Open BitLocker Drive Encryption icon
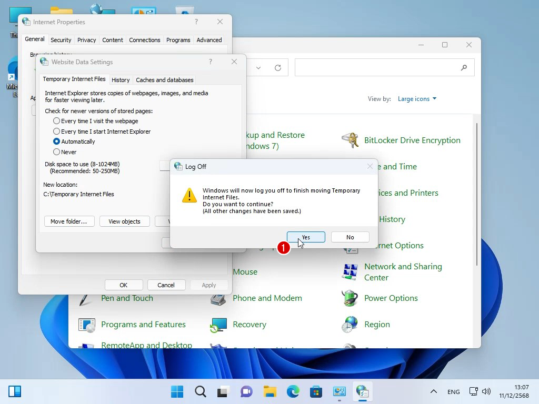539x404 pixels. (x=350, y=140)
